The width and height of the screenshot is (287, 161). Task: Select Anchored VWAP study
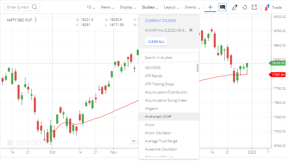pyautogui.click(x=169, y=117)
